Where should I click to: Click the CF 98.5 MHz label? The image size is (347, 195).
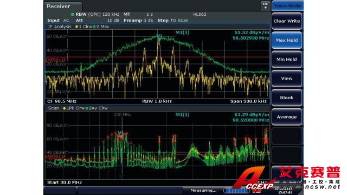[x=62, y=101]
